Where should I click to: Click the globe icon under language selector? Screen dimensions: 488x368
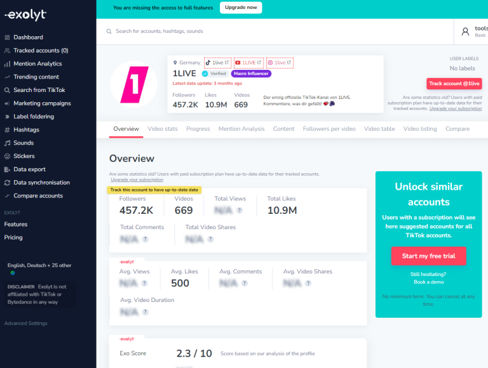[x=13, y=273]
